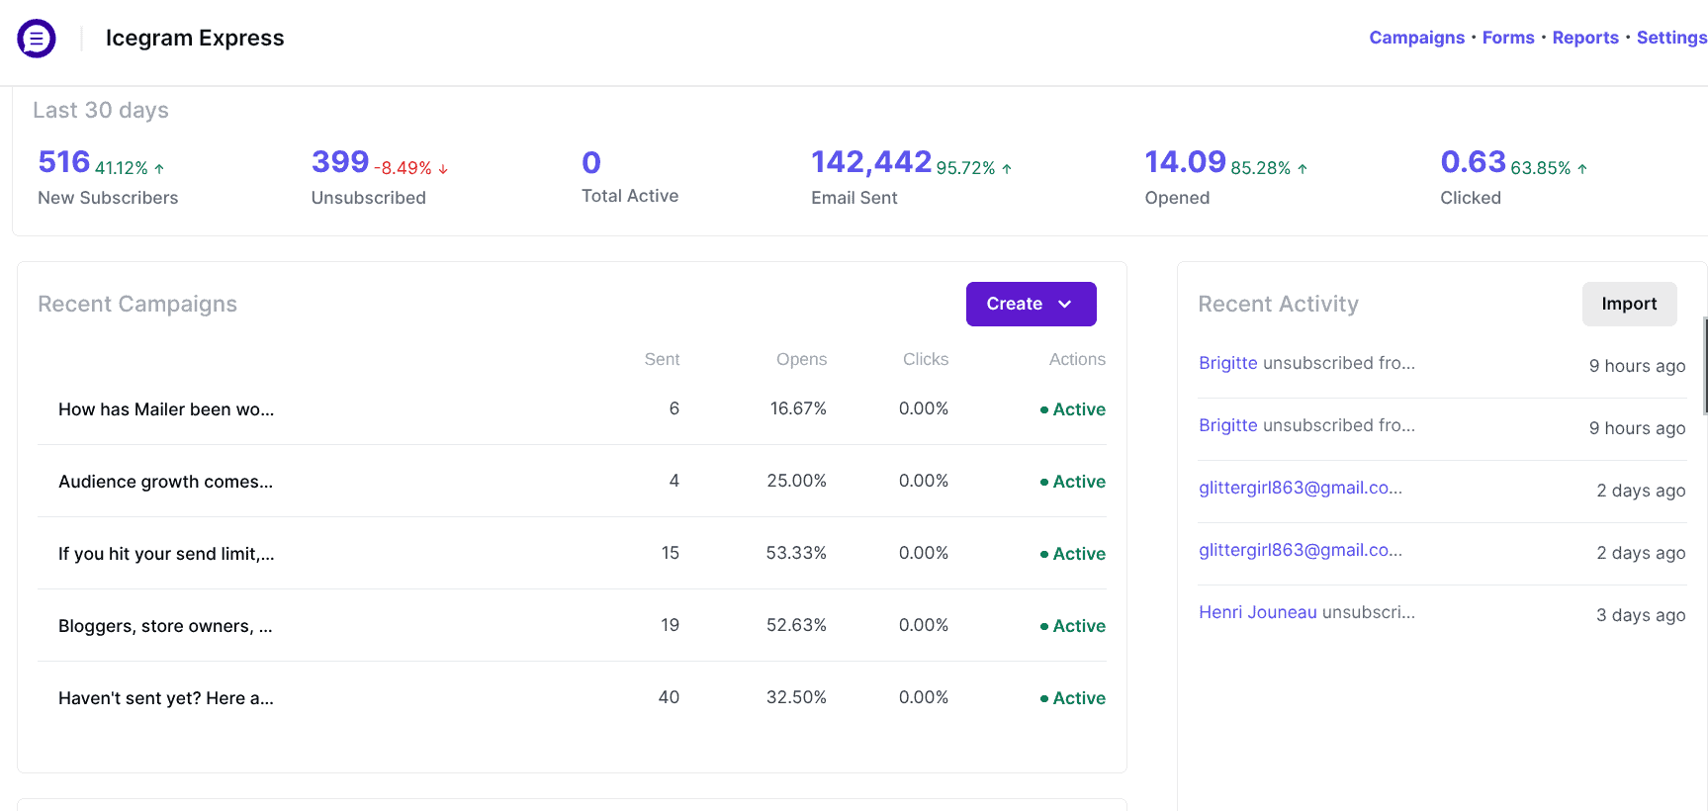The height and width of the screenshot is (811, 1708).
Task: Click the 85.28% opened change indicator
Action: click(x=1269, y=169)
